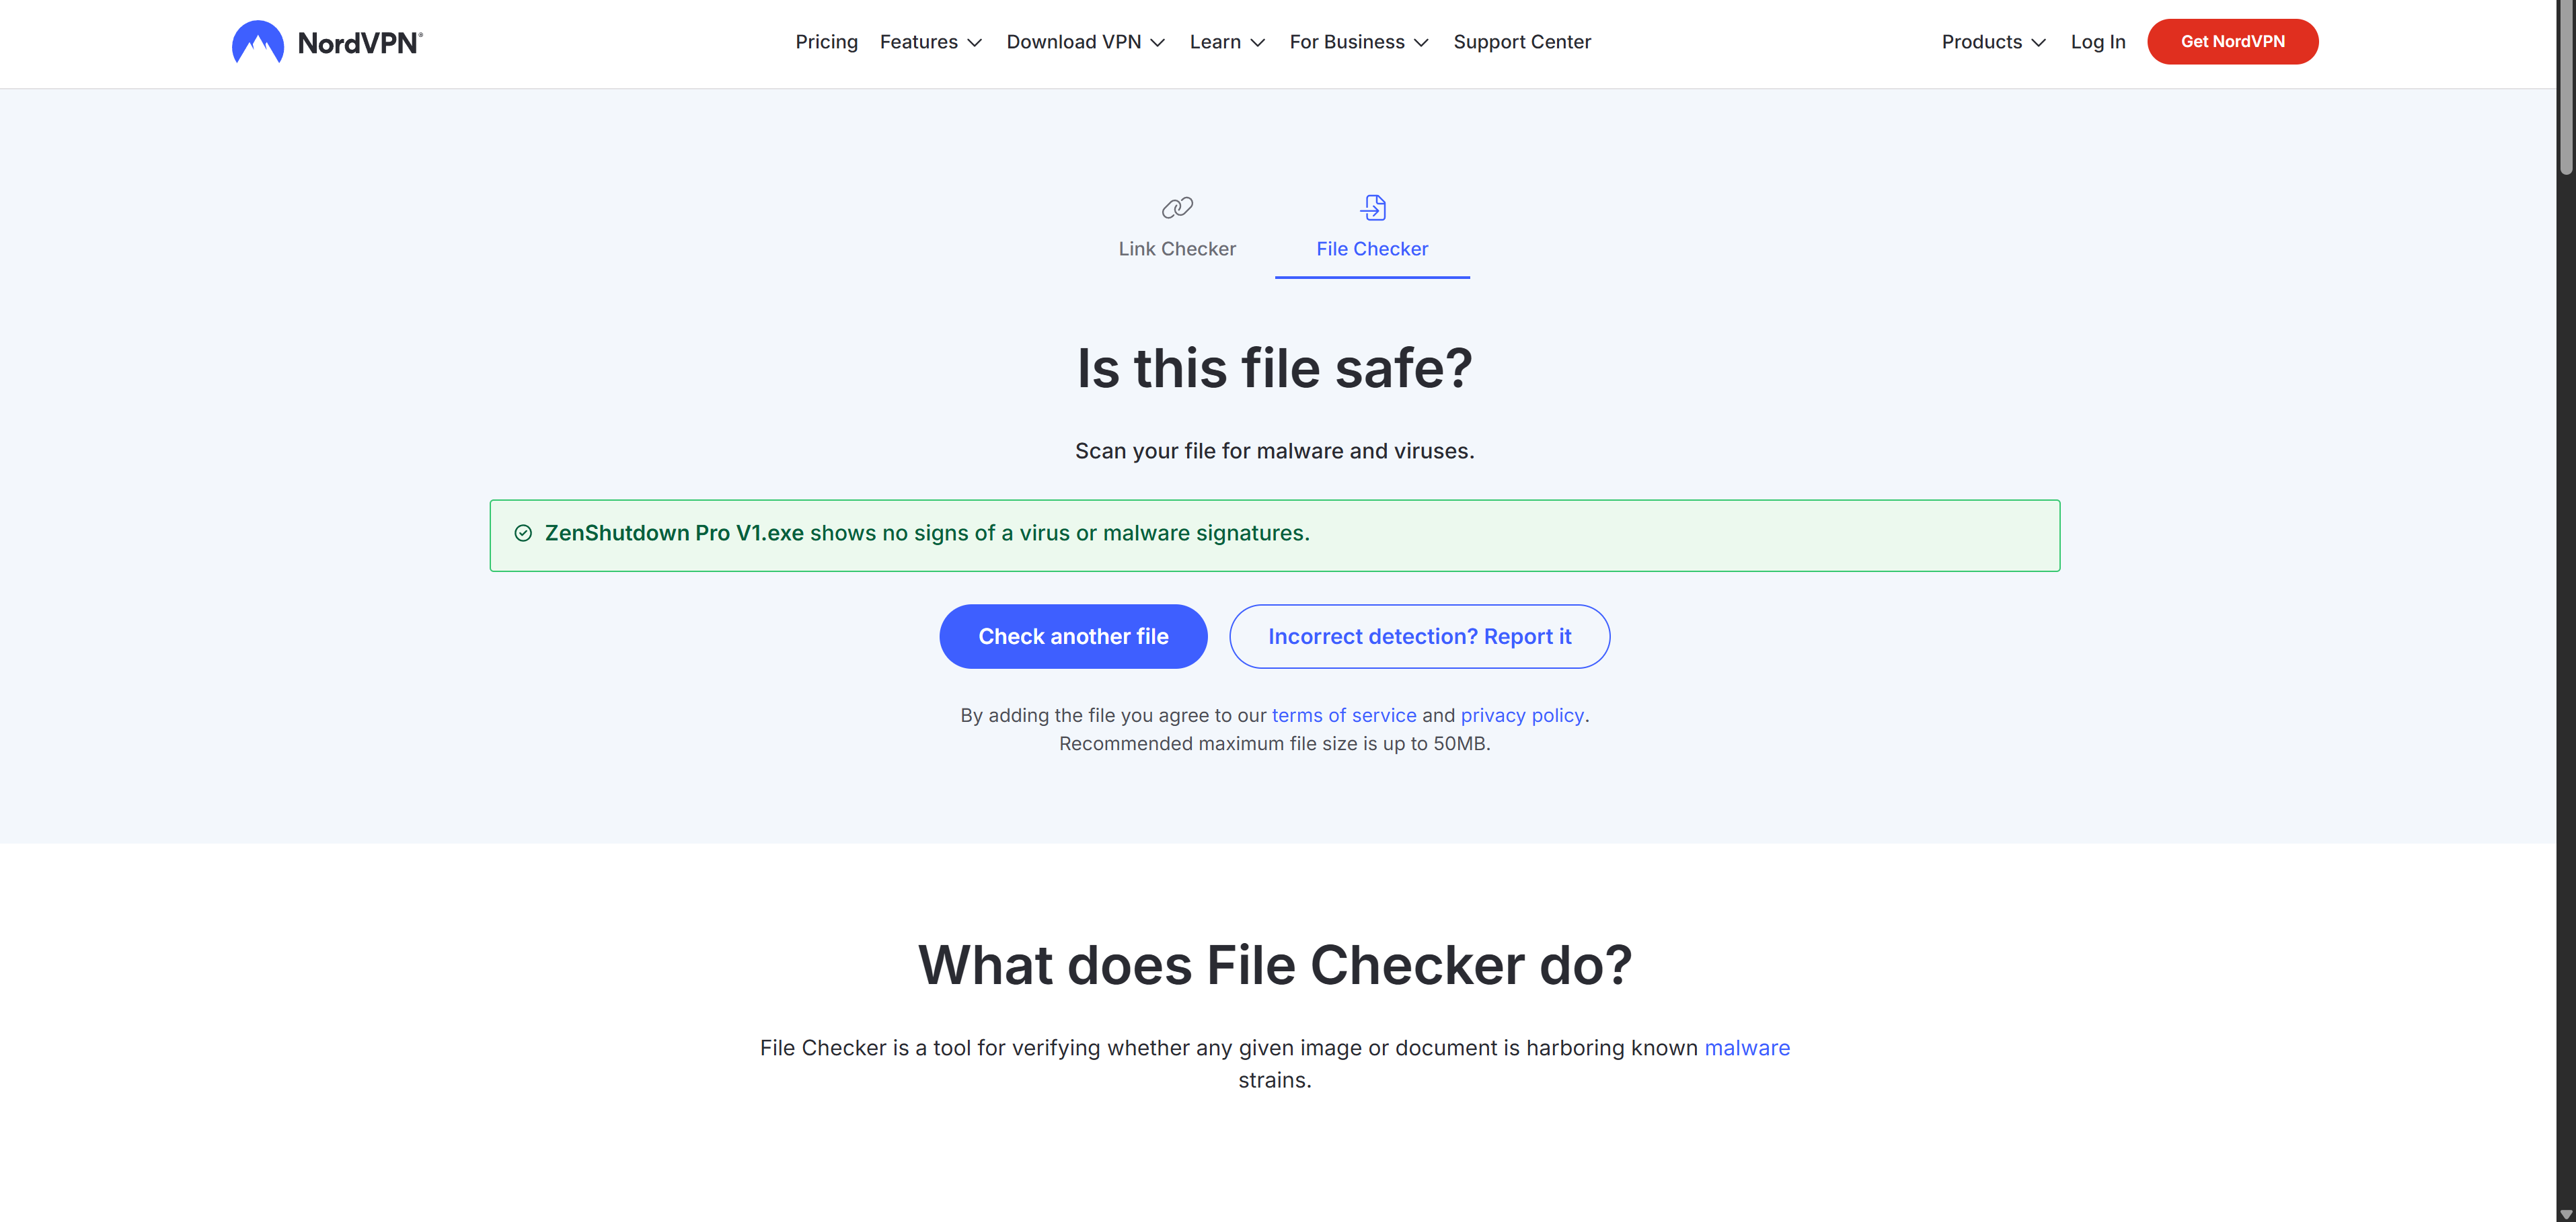Switch to the Link Checker tab
2576x1222 pixels.
point(1177,248)
